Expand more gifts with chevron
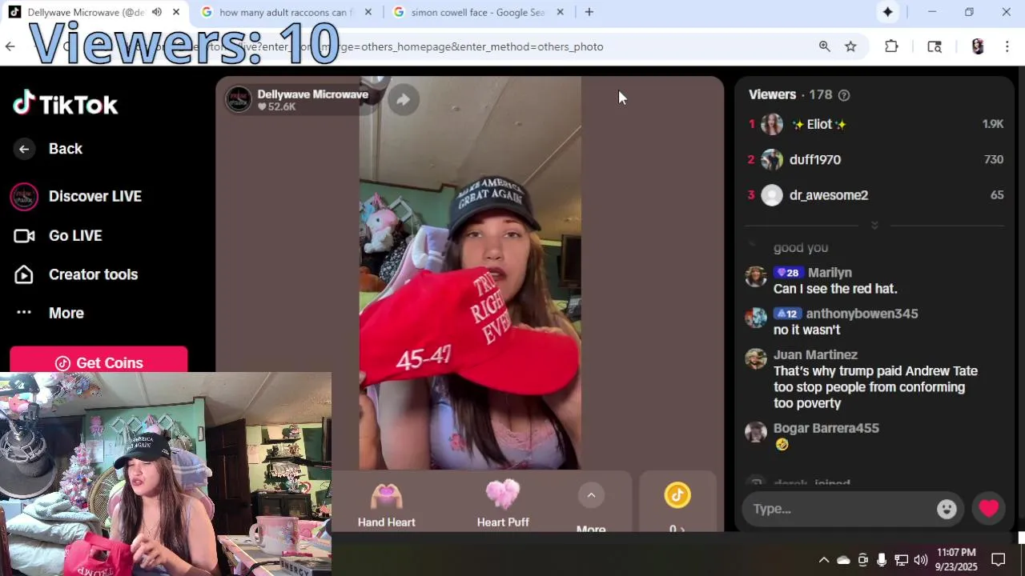The image size is (1025, 576). 591,495
